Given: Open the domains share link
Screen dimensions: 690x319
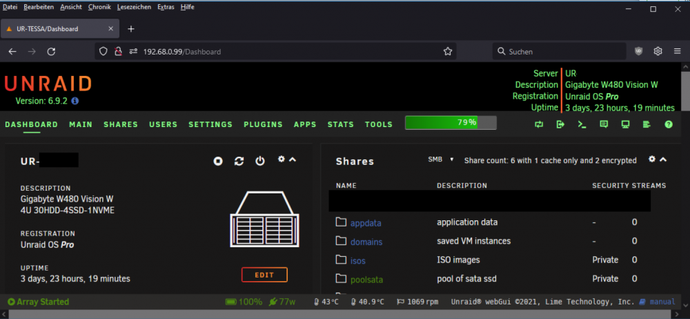Looking at the screenshot, I should tap(366, 242).
